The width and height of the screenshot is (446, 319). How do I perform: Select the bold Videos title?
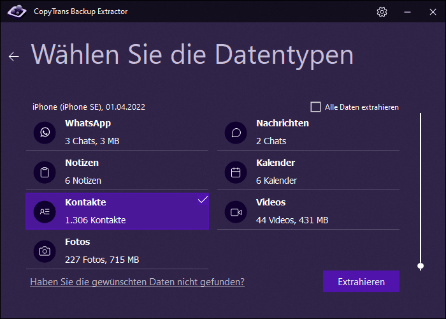(x=271, y=202)
